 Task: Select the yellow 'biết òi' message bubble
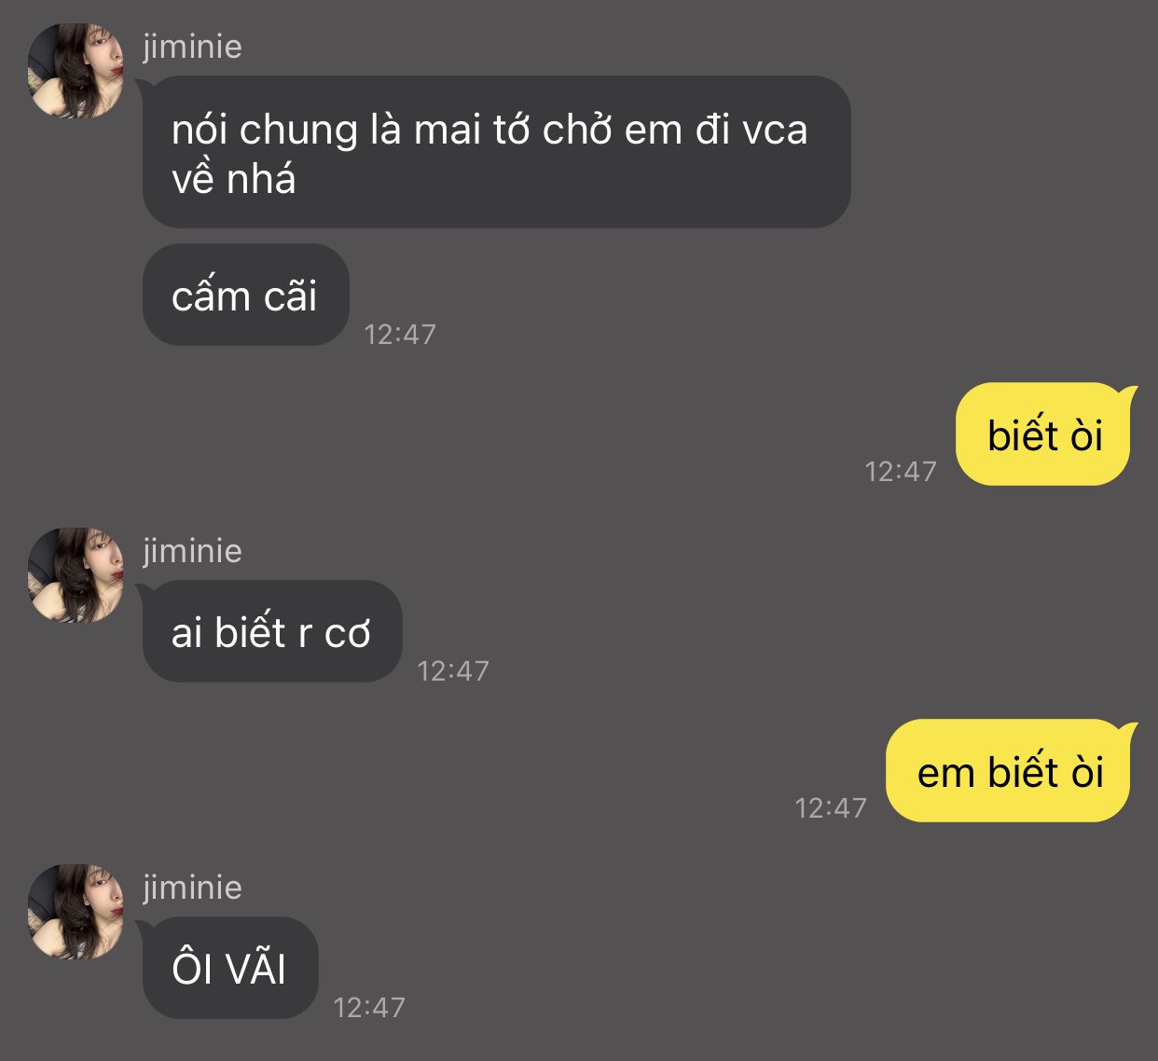1044,434
